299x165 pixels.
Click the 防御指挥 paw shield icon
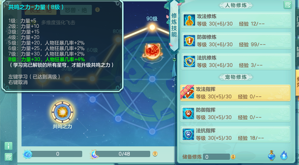(x=188, y=114)
